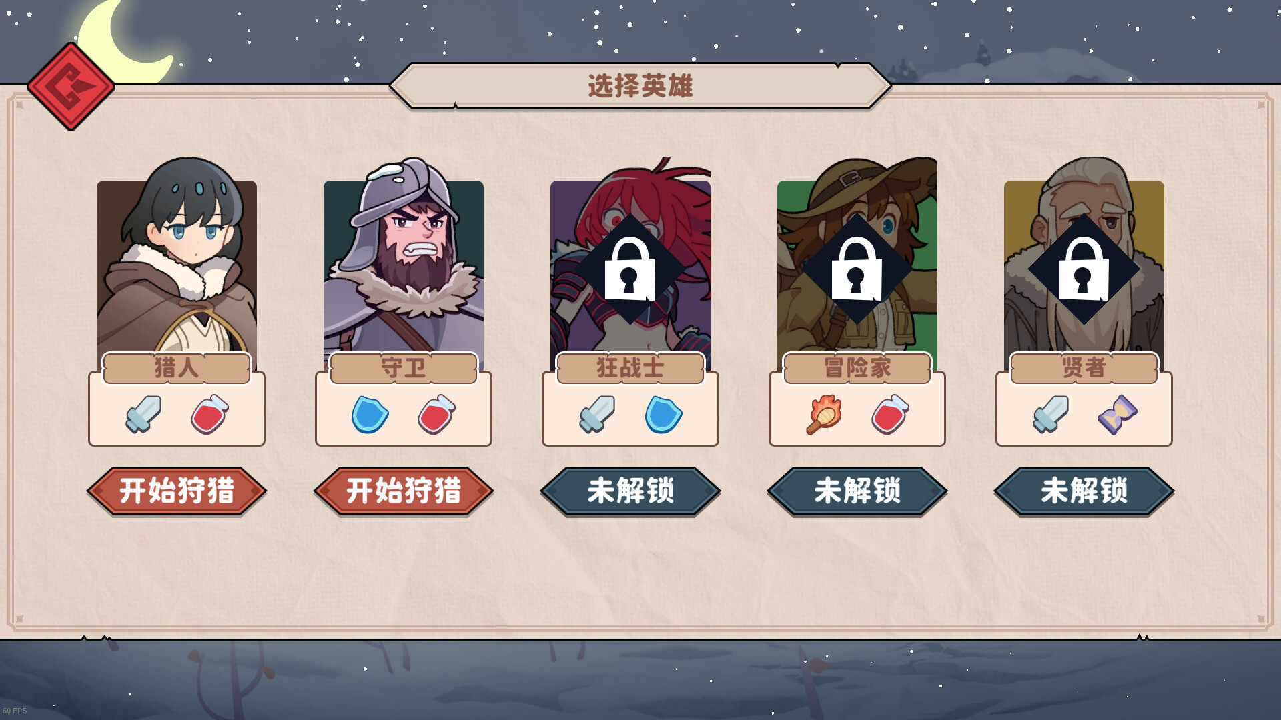The width and height of the screenshot is (1281, 720).
Task: Click the red potion icon under 守卫
Action: (437, 414)
